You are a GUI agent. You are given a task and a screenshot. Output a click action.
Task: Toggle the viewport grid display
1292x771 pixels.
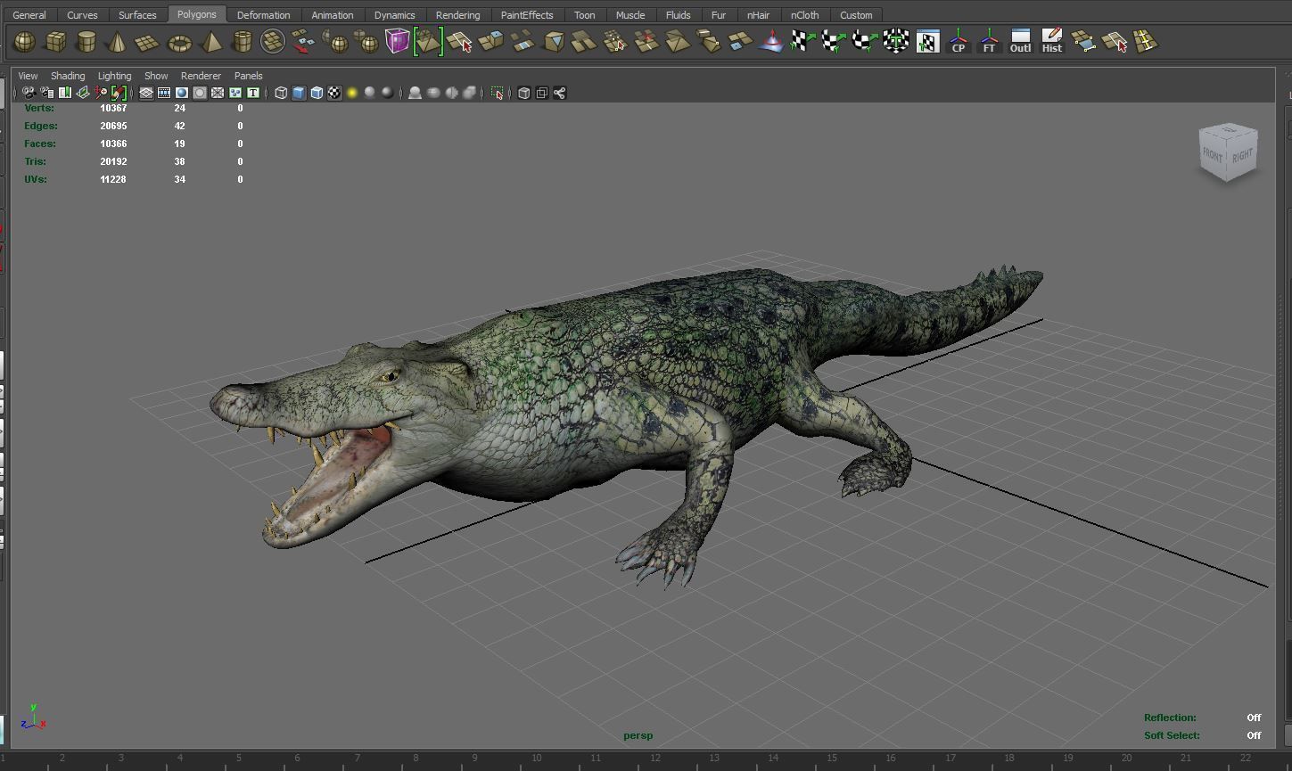[x=146, y=93]
